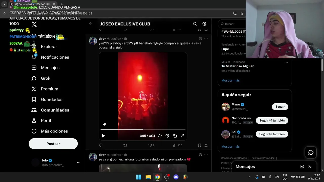324x182 pixels.
Task: Open options for Tu Misterioso Alguien trend
Action: pos(286,63)
